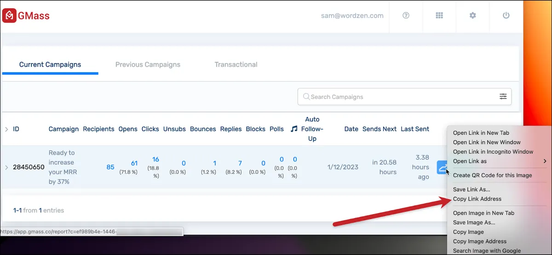Viewport: 552px width, 255px height.
Task: Sort by Recipients column header
Action: click(x=98, y=129)
